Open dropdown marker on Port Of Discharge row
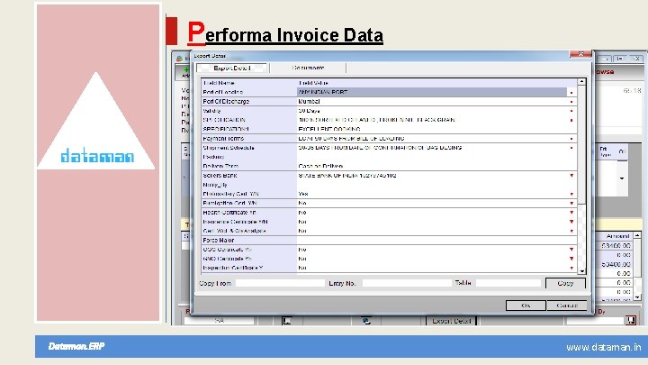648x365 pixels. click(x=571, y=101)
